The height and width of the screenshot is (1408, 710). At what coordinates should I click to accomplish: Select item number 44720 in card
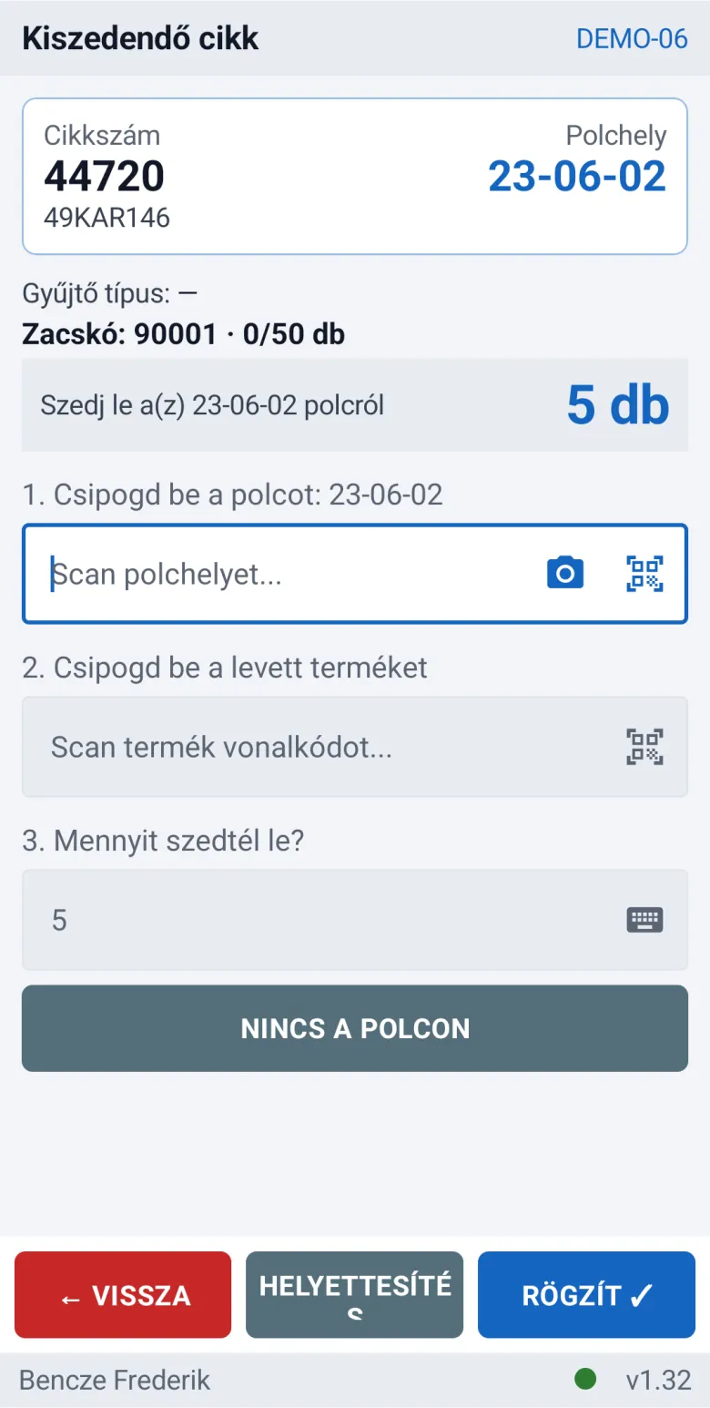(x=105, y=176)
